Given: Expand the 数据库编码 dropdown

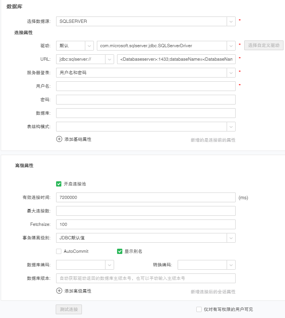Looking at the screenshot, I should (x=110, y=265).
